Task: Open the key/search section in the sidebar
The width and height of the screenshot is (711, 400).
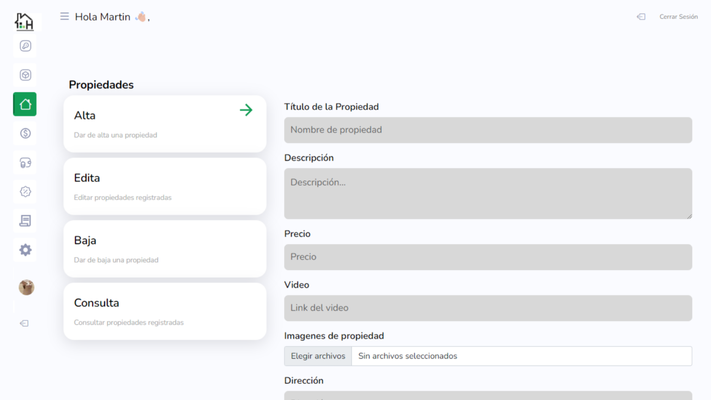Action: (x=25, y=46)
